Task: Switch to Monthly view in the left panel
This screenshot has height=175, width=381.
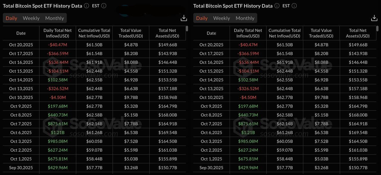Action: click(54, 18)
